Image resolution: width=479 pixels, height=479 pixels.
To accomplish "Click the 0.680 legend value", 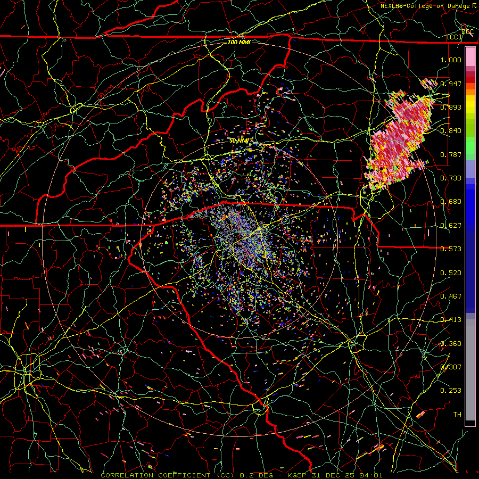I will coord(451,201).
